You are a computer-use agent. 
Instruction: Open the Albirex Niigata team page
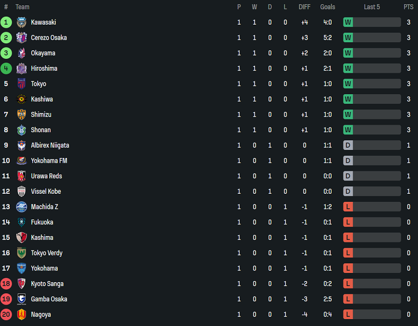[50, 146]
